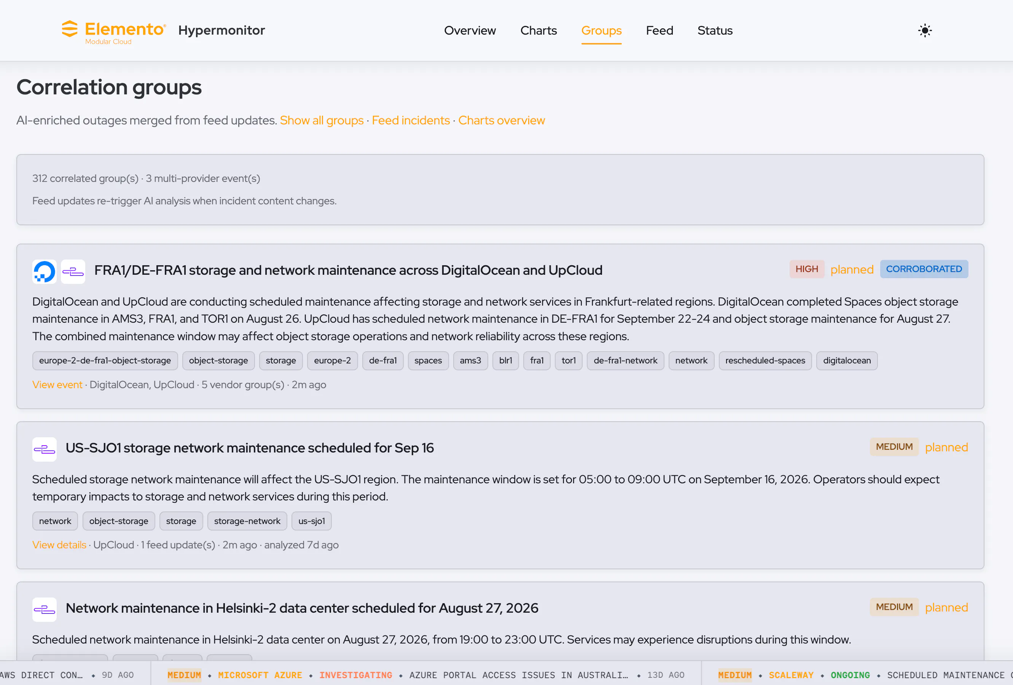Click the CORROBORATED badge
This screenshot has height=685, width=1013.
(x=924, y=269)
